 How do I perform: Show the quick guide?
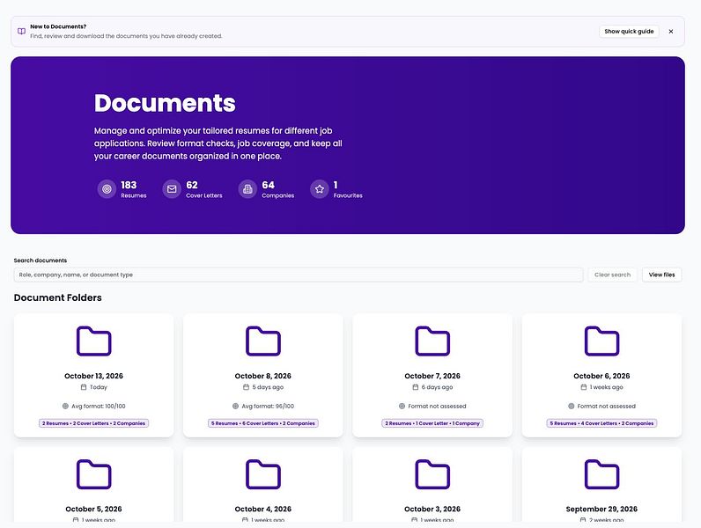coord(629,32)
